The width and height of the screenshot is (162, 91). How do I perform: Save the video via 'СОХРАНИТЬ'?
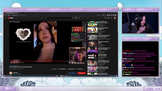(79, 69)
